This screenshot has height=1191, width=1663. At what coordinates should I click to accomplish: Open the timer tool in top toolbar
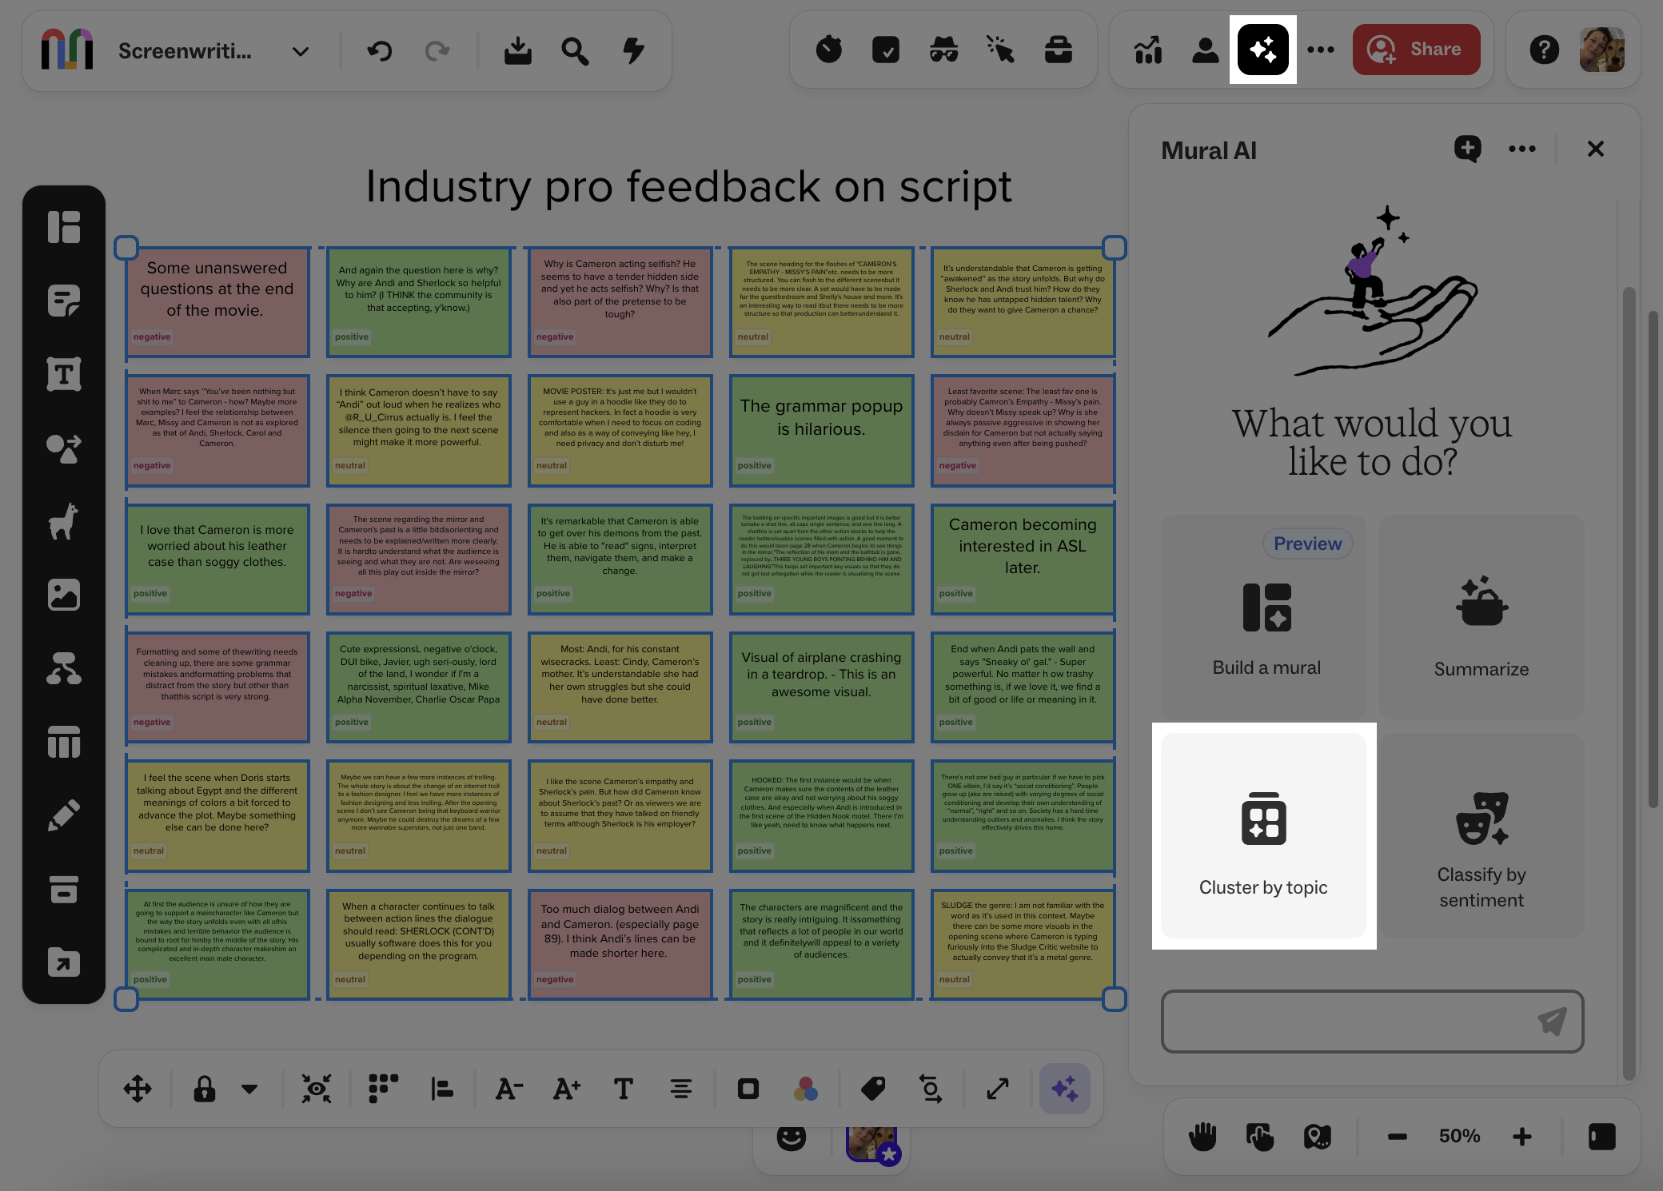click(829, 50)
